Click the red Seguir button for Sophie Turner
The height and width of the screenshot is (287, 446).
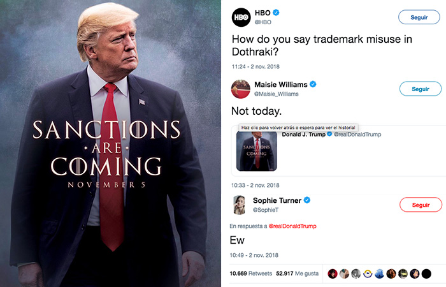click(x=421, y=205)
